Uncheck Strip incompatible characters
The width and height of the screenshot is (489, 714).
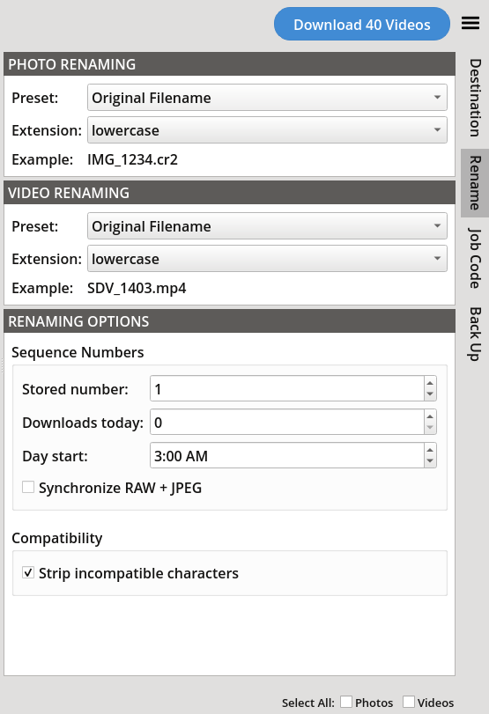click(x=28, y=572)
